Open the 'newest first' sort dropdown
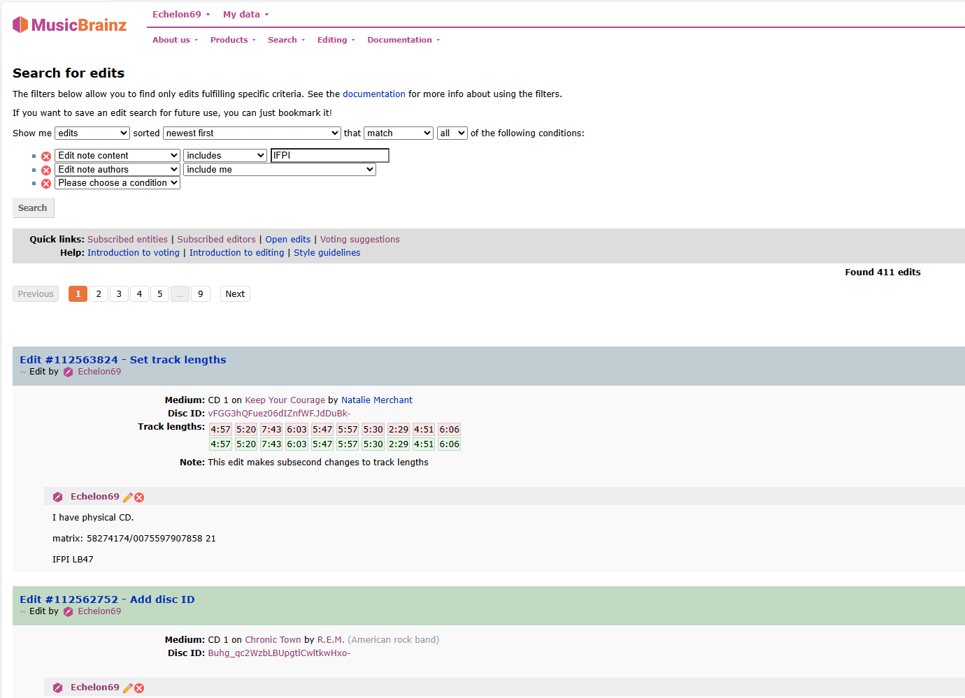The width and height of the screenshot is (965, 698). (252, 133)
